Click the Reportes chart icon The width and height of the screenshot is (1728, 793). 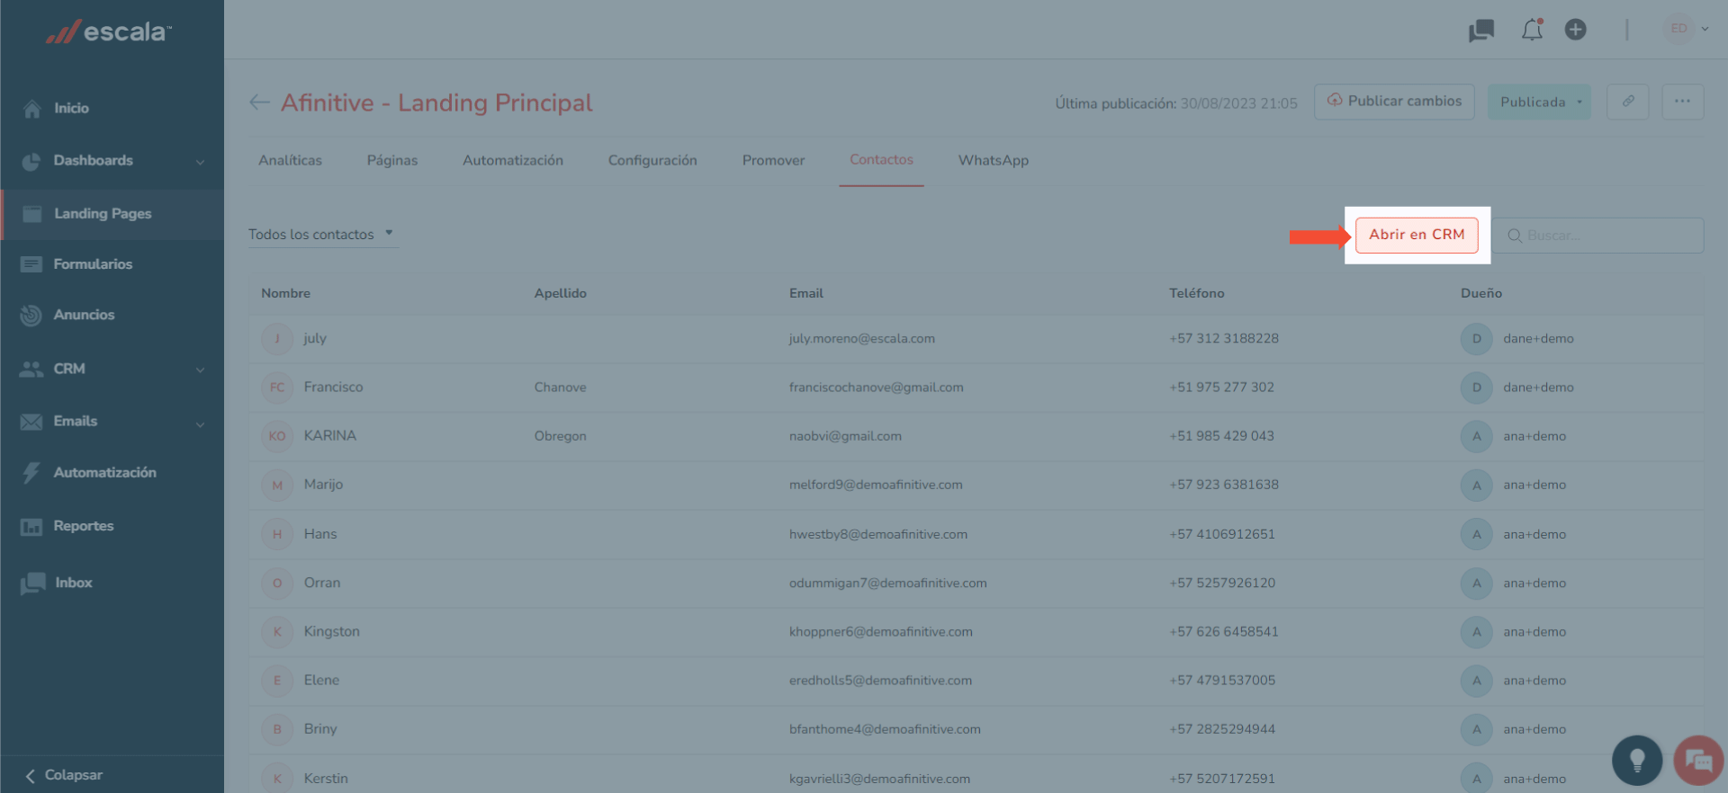31,527
